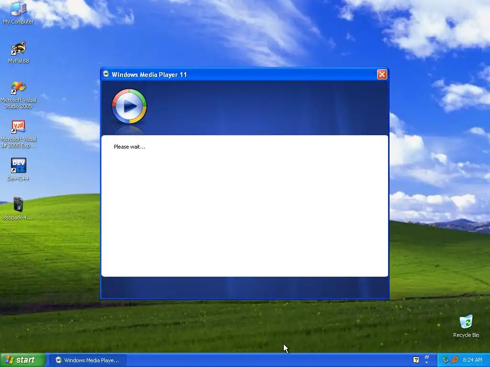Select the Dev-C++ desktop shortcut
The height and width of the screenshot is (367, 490).
(19, 169)
